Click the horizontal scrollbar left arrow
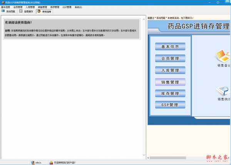Viewport: 231px width, 165px height. (x=148, y=158)
